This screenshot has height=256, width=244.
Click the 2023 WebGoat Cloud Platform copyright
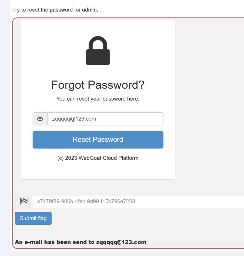pos(98,158)
